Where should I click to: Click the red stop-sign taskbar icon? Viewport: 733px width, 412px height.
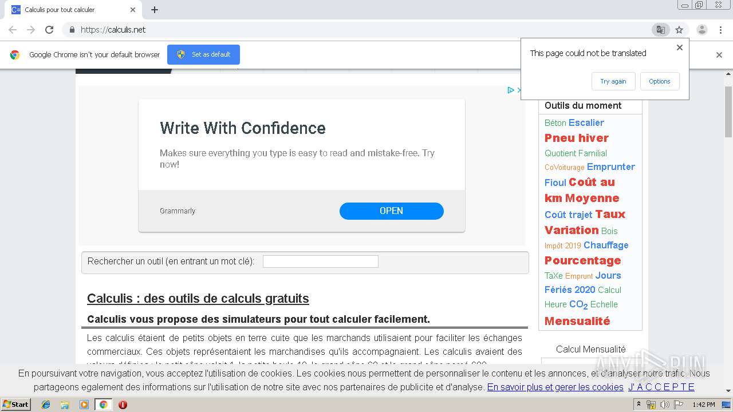[x=123, y=405]
